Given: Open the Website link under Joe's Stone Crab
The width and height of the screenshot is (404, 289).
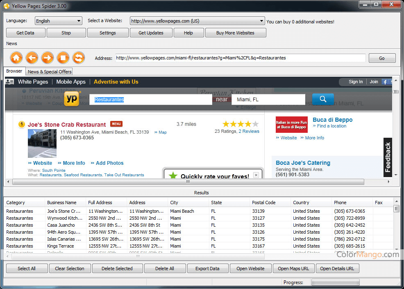Looking at the screenshot, I should [x=43, y=163].
